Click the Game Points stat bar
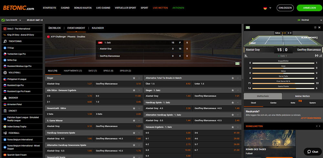 (283, 88)
